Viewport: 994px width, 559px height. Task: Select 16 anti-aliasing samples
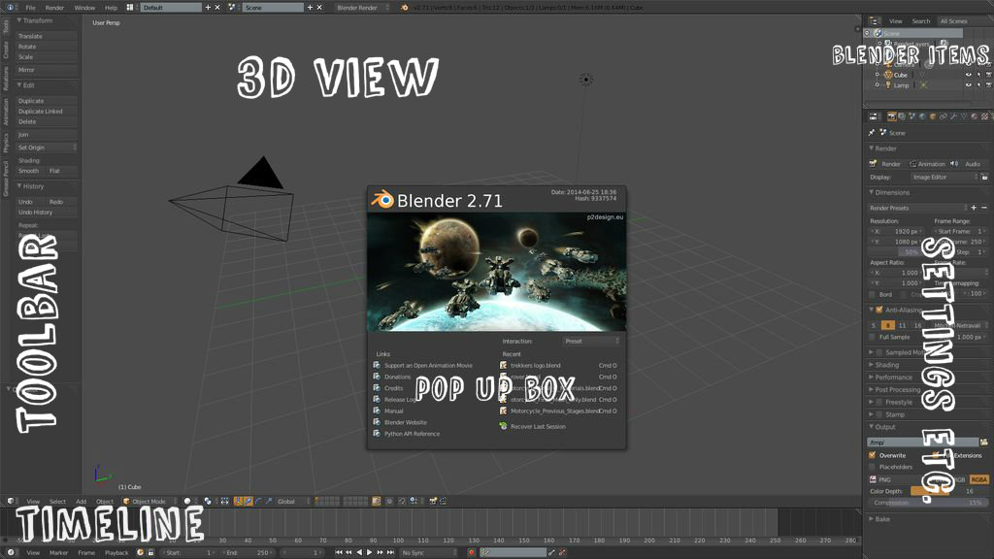pos(917,325)
